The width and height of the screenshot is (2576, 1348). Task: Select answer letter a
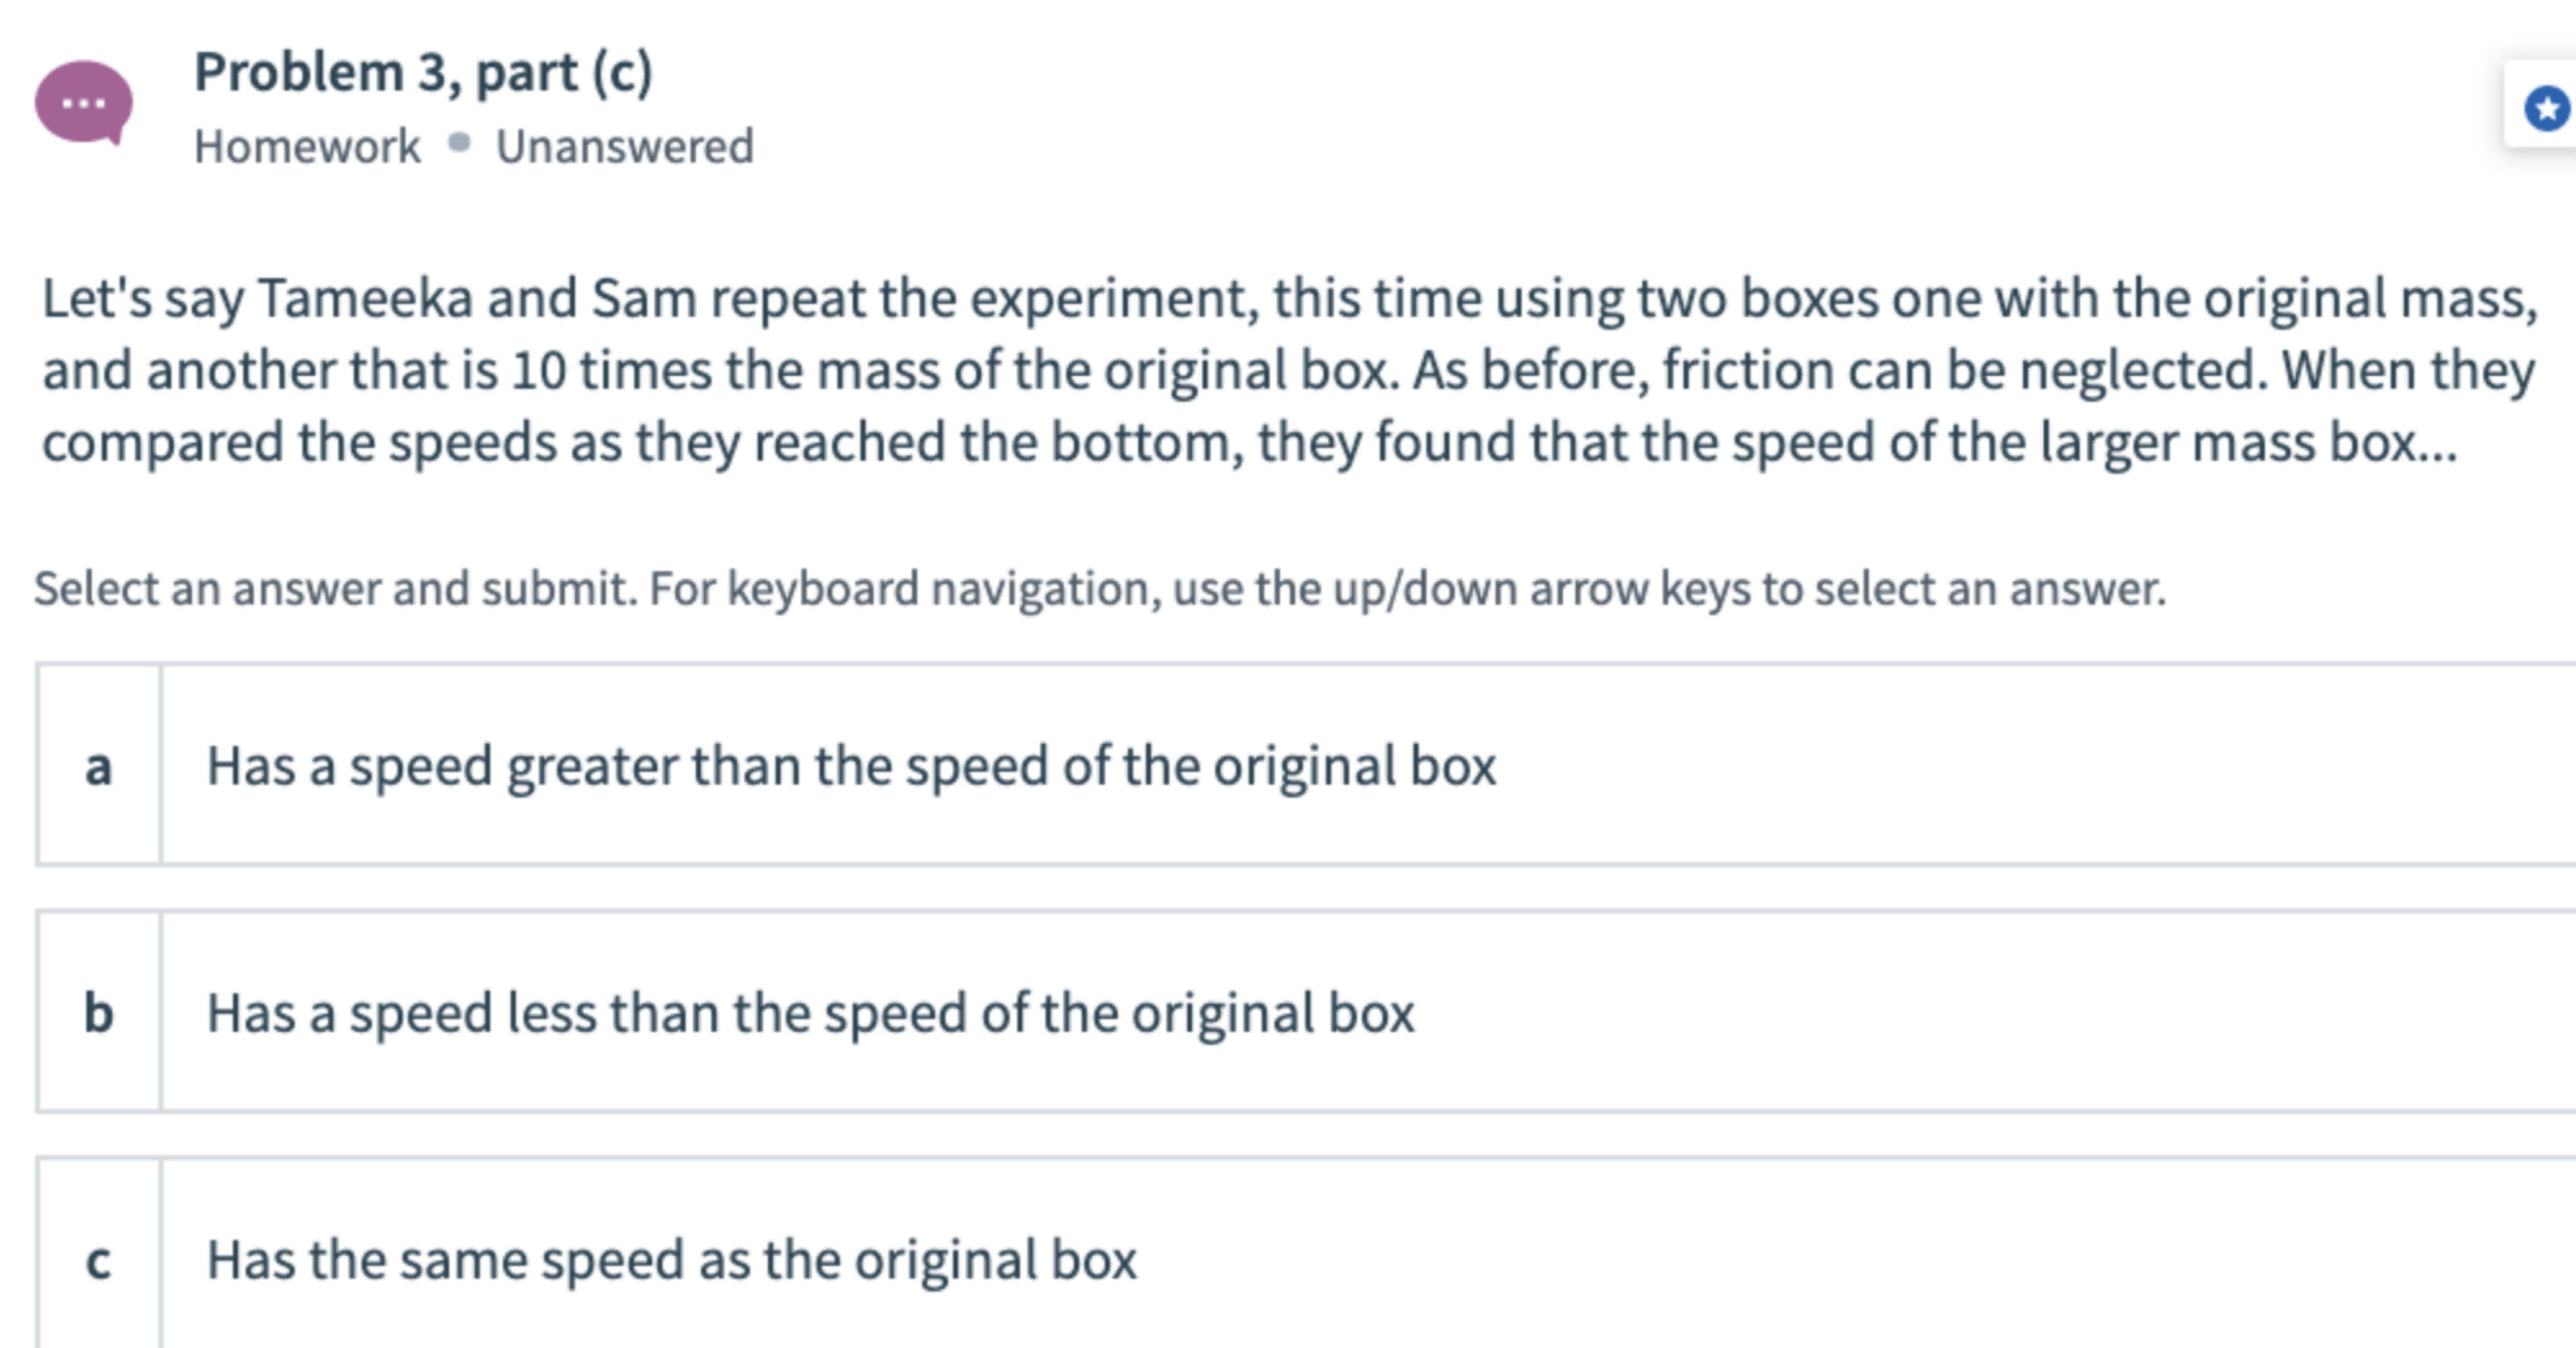(x=98, y=765)
